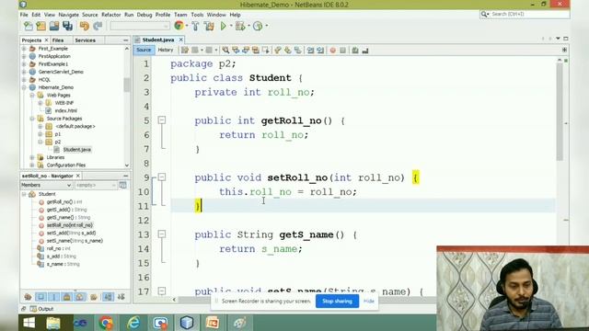Click the Open Project toolbar icon

coord(54,26)
